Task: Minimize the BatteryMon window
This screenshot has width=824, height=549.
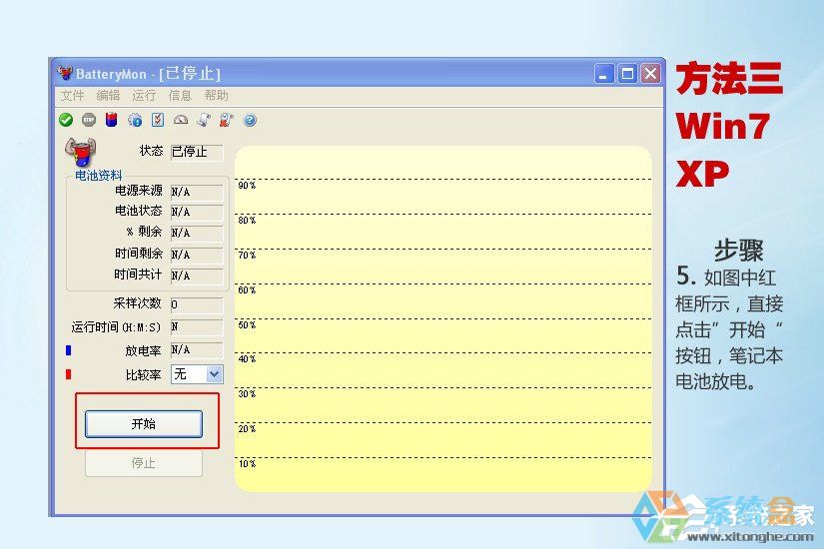Action: (604, 74)
